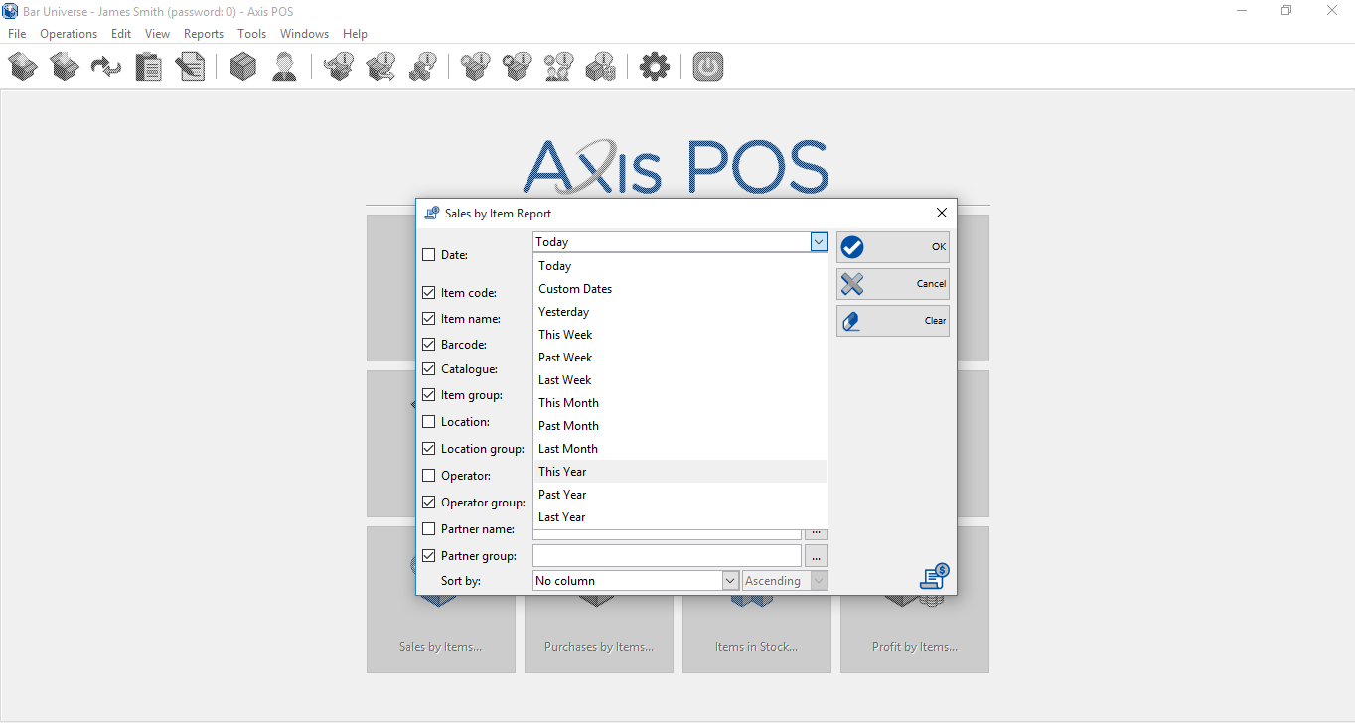The image size is (1355, 723).
Task: Toggle the Barcode checkbox
Action: [x=429, y=345]
